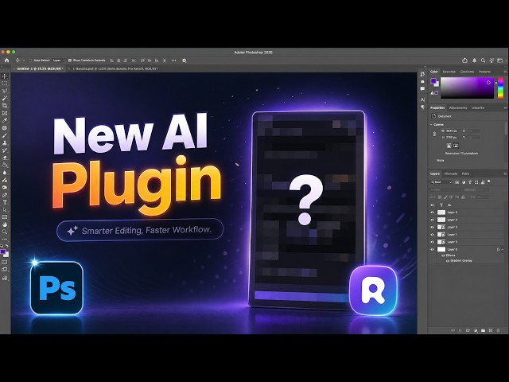Viewport: 509px width, 382px height.
Task: Open the layer Kind filter dropdown
Action: click(441, 182)
